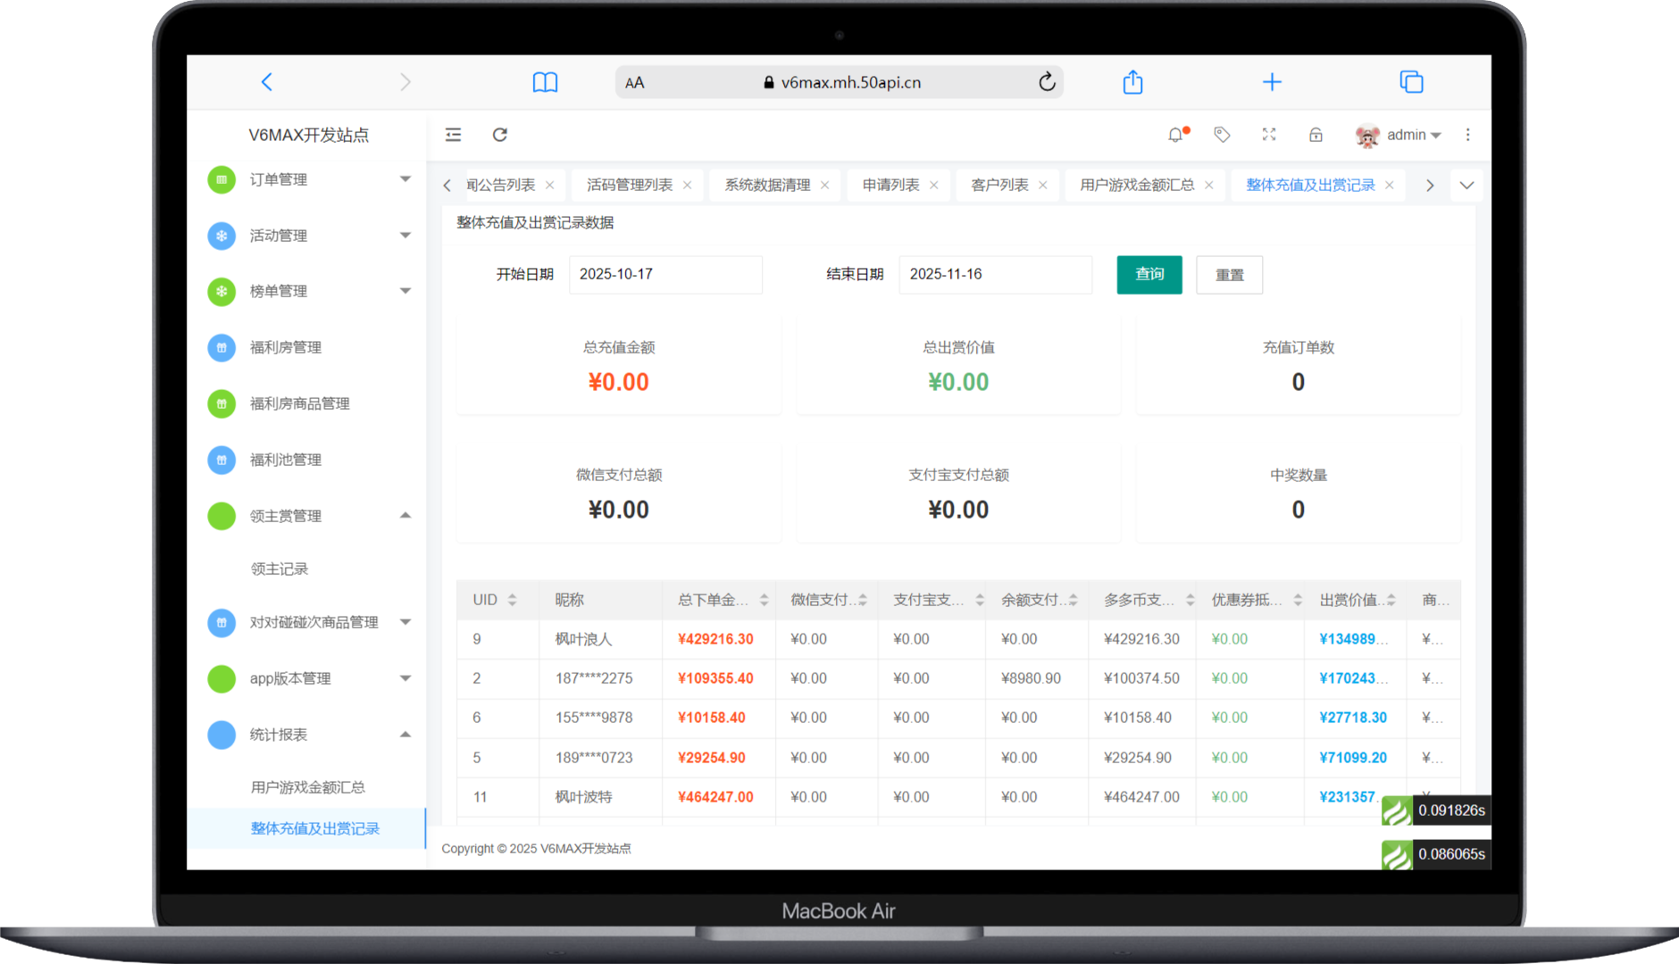Click the tag icon in the header
The image size is (1679, 964).
point(1221,135)
